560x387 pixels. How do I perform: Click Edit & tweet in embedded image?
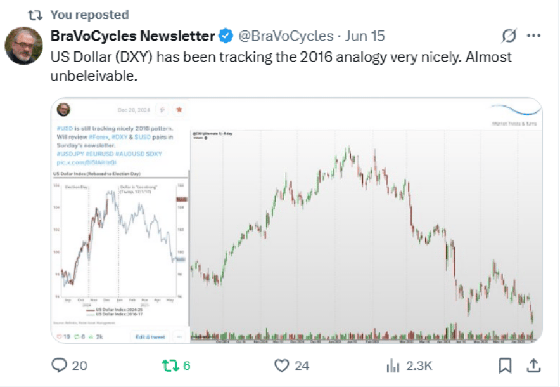click(150, 337)
